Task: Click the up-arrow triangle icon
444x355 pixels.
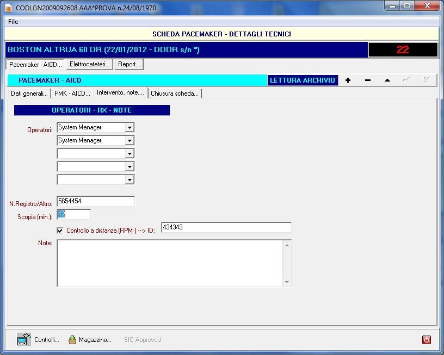Action: [387, 80]
